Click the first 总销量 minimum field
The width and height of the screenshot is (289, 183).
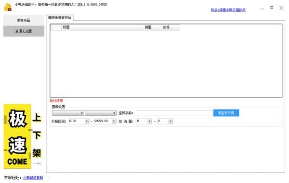point(142,121)
